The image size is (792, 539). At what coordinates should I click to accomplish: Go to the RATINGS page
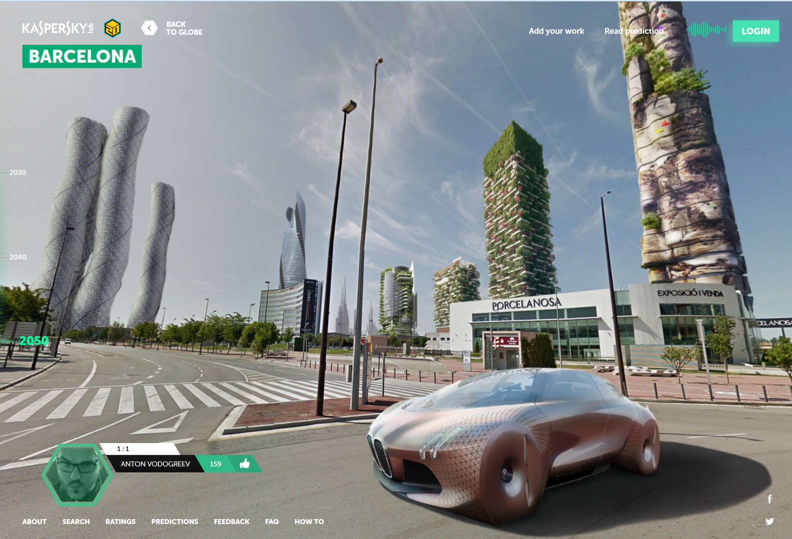120,522
